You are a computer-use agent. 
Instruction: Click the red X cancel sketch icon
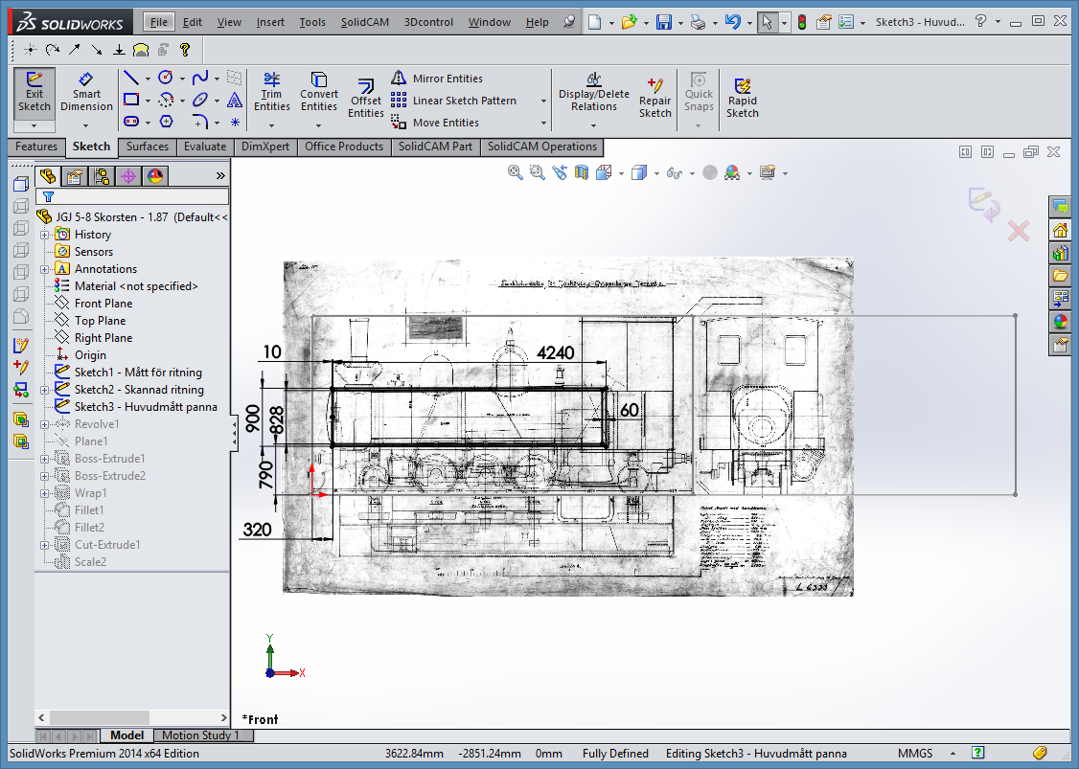1019,231
